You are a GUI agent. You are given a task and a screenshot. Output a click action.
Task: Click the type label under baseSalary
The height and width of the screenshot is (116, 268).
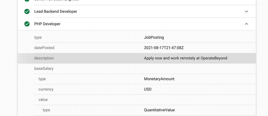pyautogui.click(x=42, y=79)
